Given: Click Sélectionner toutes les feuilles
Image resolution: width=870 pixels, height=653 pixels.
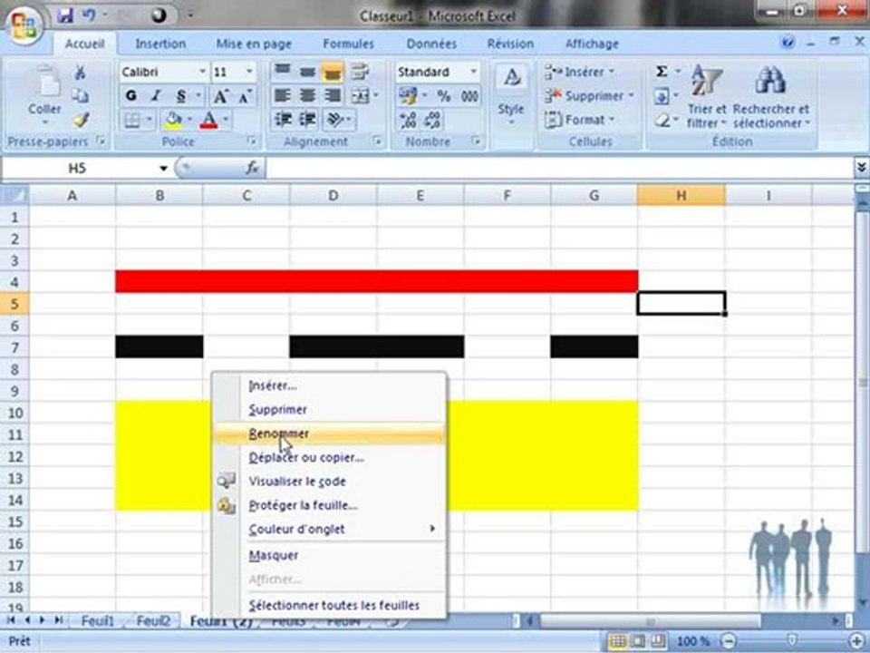Looking at the screenshot, I should coord(328,605).
